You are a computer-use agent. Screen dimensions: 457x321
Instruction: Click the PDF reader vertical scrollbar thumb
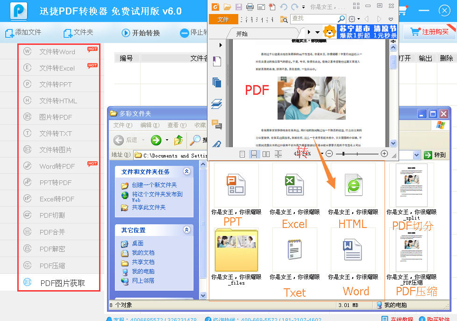click(x=393, y=62)
